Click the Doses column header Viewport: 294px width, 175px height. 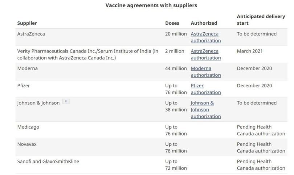[x=172, y=23]
